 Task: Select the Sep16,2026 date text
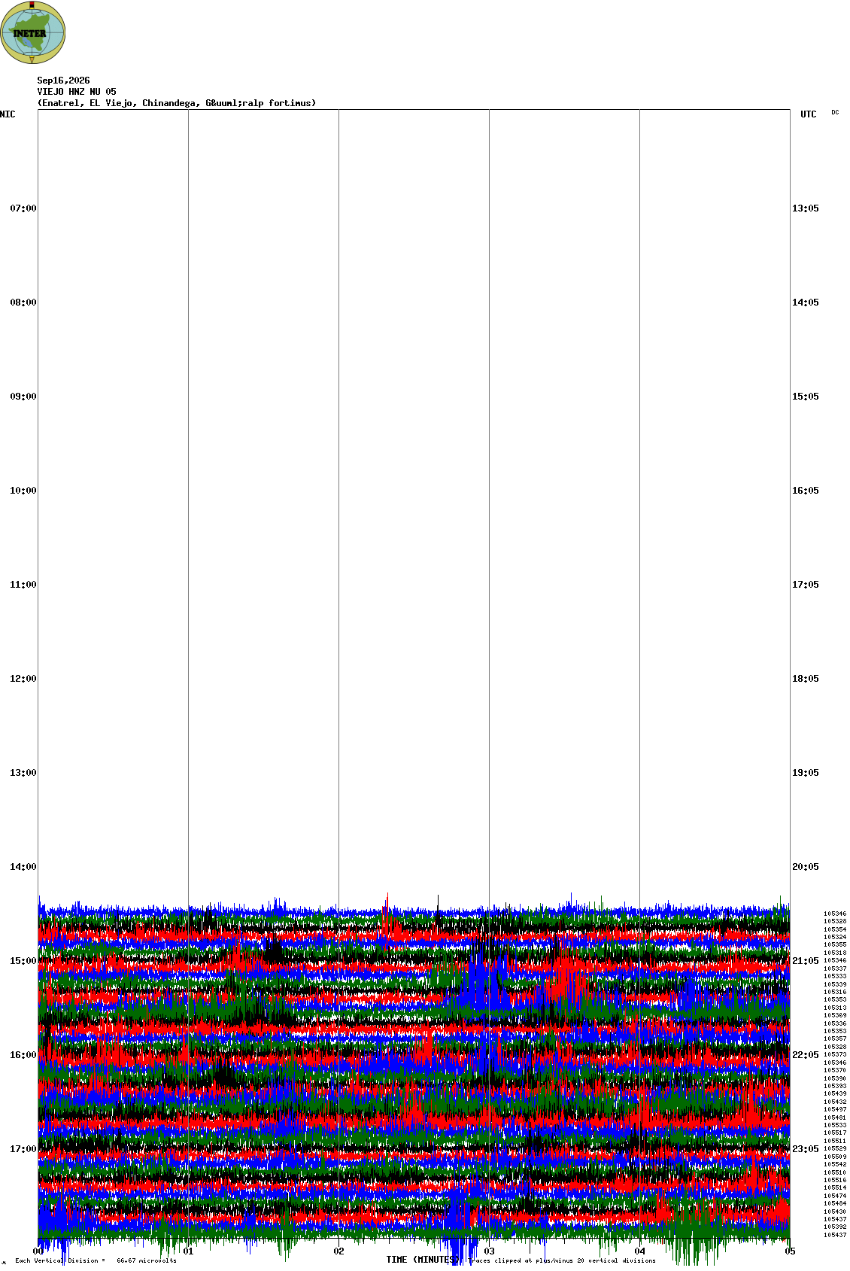[x=63, y=81]
